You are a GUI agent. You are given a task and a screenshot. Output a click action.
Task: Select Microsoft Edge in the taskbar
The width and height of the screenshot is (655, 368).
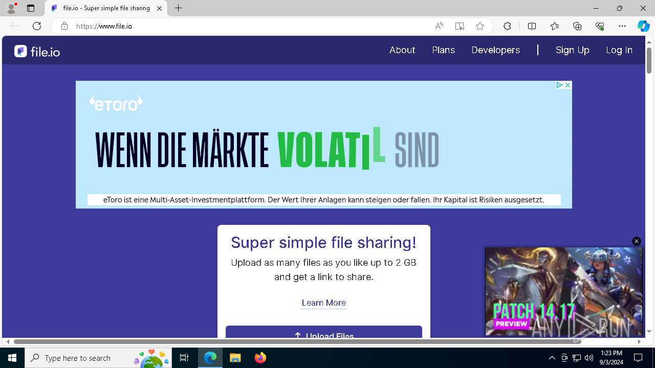210,358
